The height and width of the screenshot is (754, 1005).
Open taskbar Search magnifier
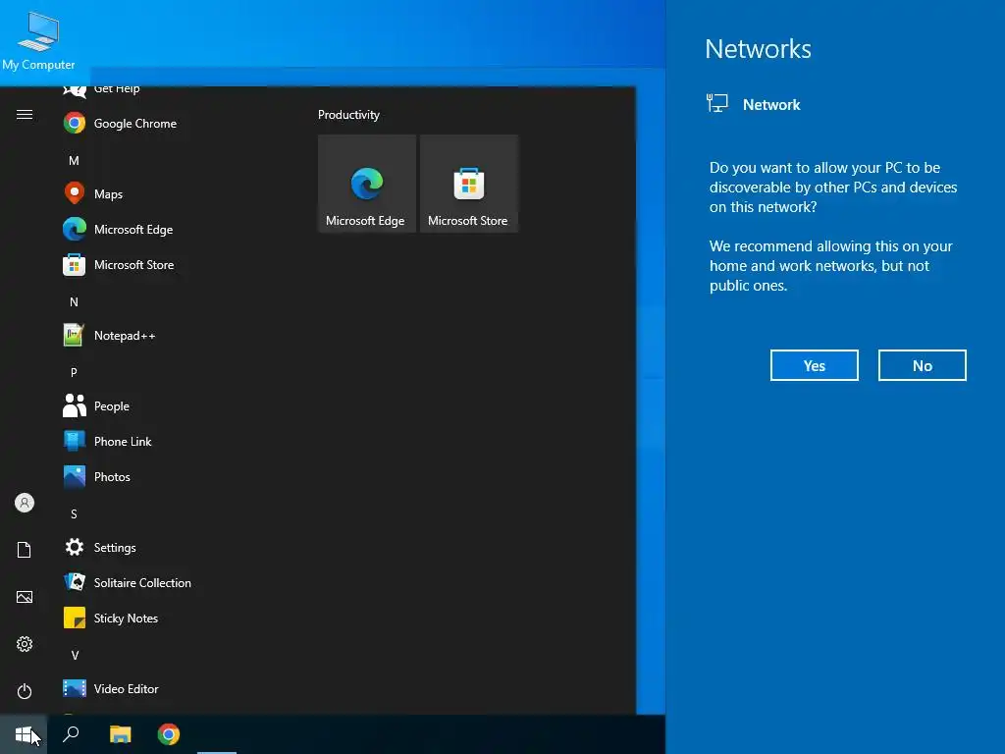point(71,734)
